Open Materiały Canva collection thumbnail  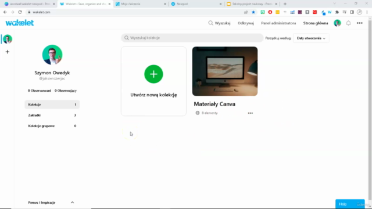225,71
